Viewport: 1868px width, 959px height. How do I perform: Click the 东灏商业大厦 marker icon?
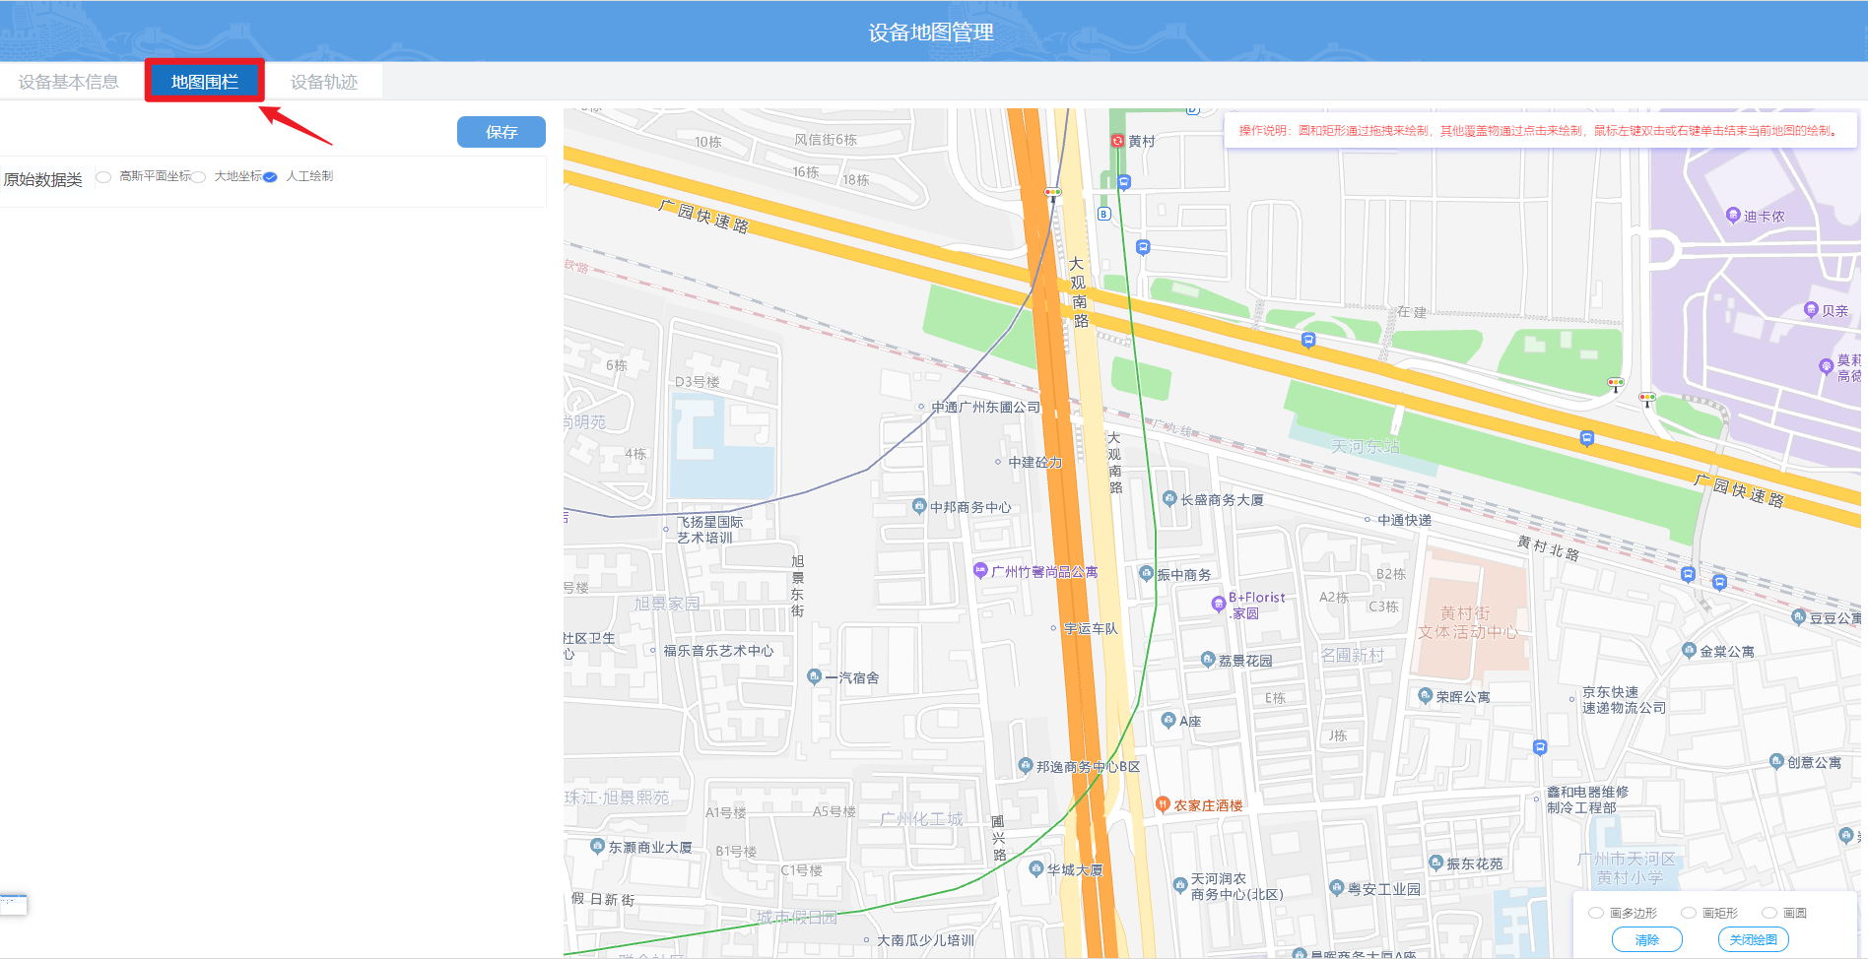coord(597,846)
